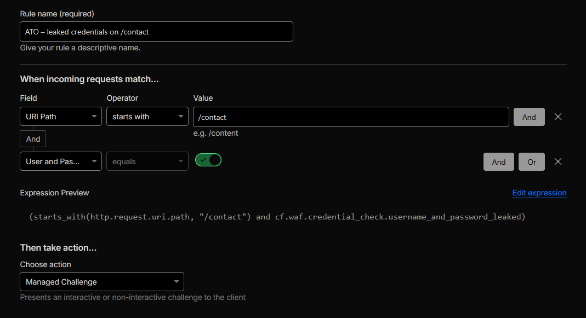Toggle the green credentials-leaked switch
586x318 pixels.
pyautogui.click(x=208, y=160)
